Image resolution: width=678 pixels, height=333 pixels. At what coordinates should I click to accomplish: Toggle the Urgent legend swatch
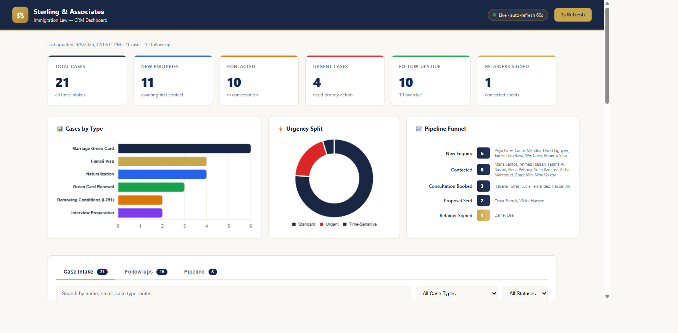pyautogui.click(x=322, y=224)
